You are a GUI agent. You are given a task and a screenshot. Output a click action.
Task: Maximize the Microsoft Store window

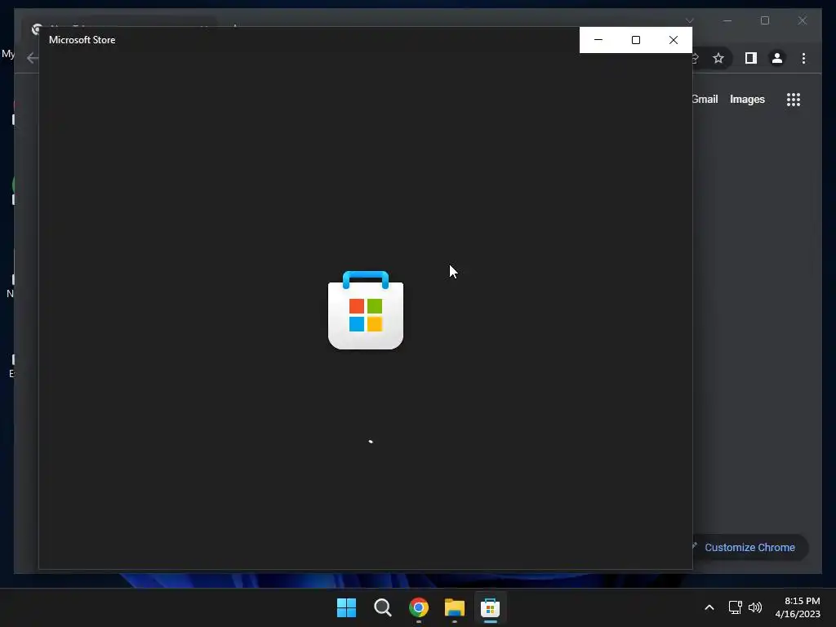click(x=635, y=40)
